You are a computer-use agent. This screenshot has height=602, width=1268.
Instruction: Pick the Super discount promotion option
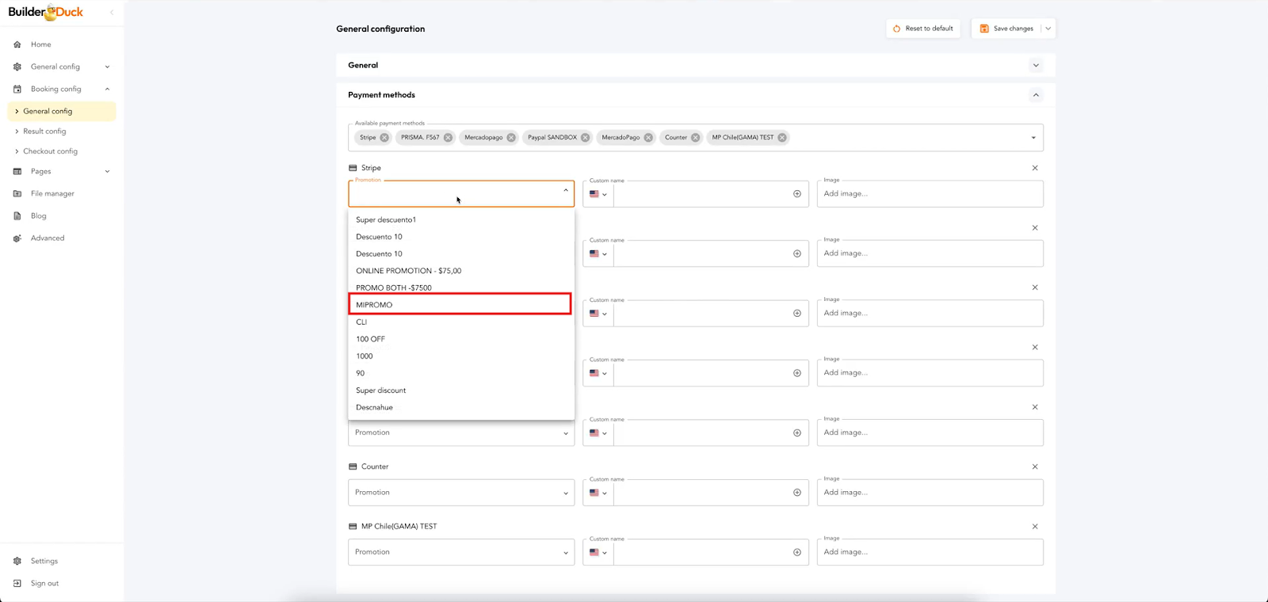[x=380, y=391]
